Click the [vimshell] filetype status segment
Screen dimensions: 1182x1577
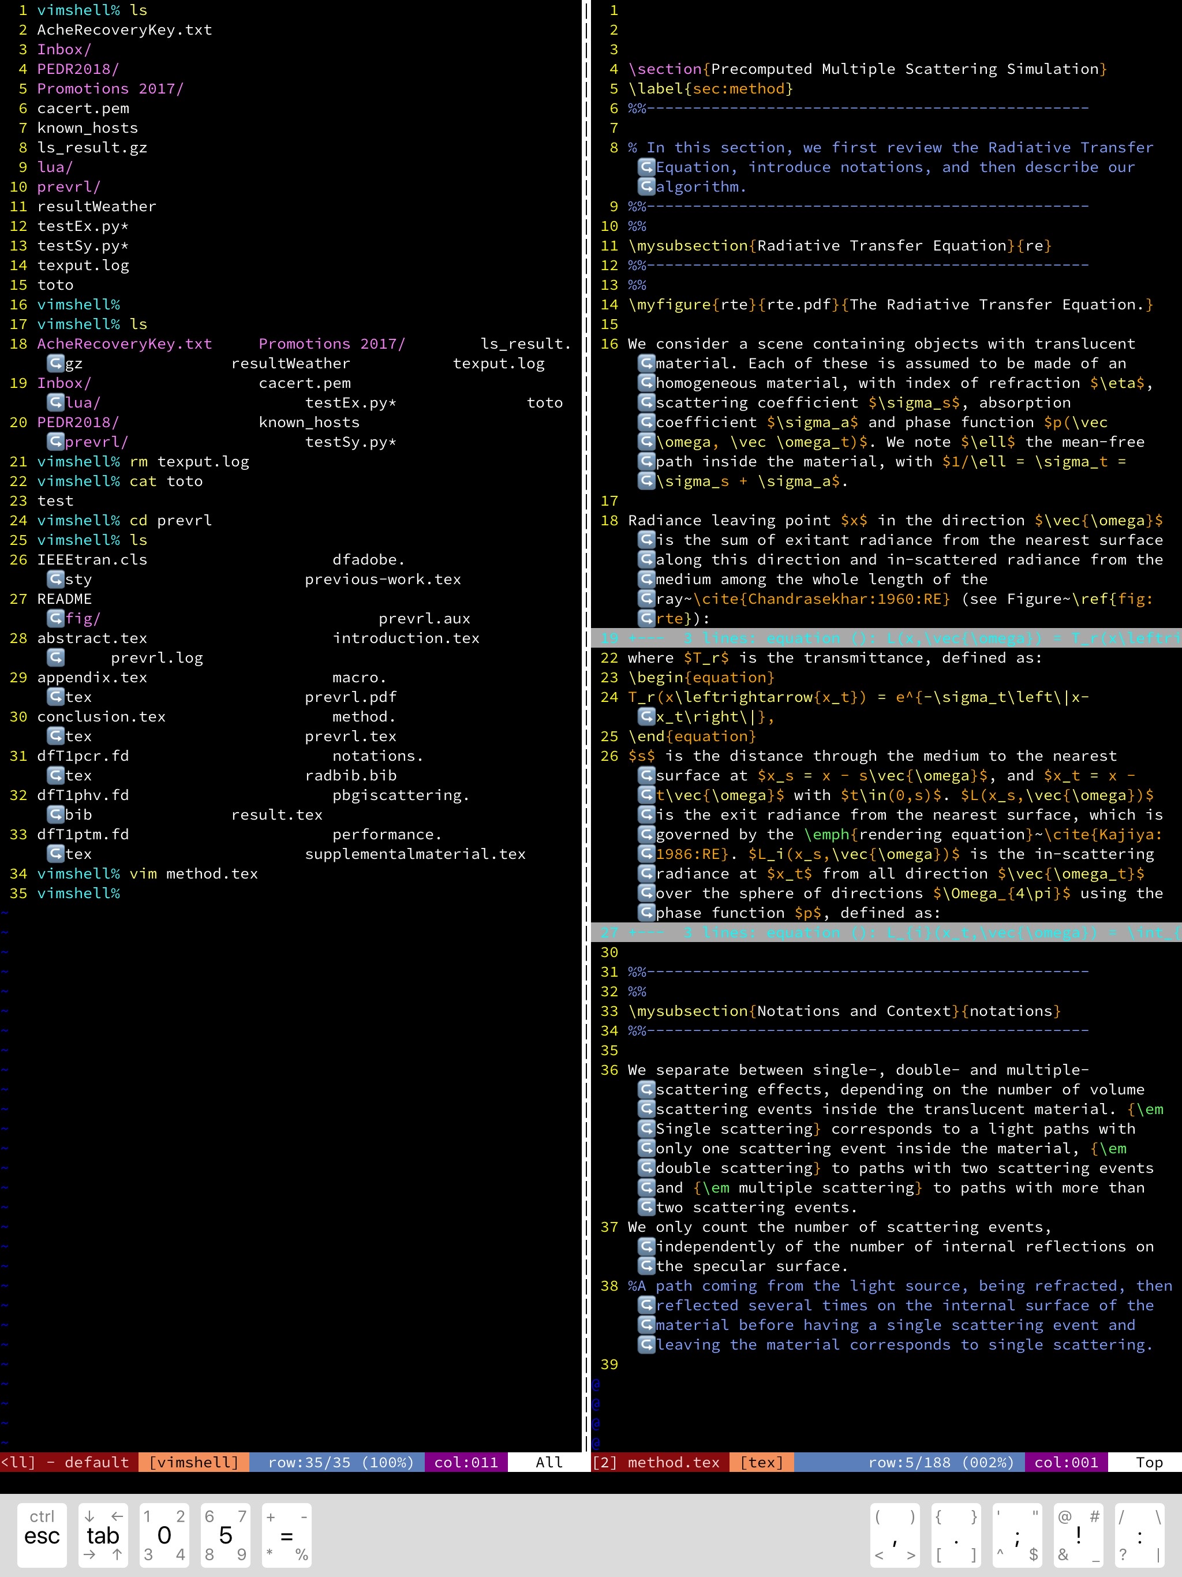pos(194,1462)
